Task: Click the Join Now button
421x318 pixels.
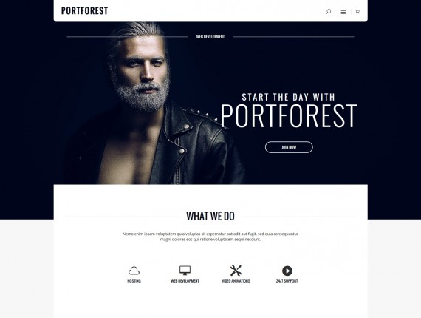Action: coord(289,147)
